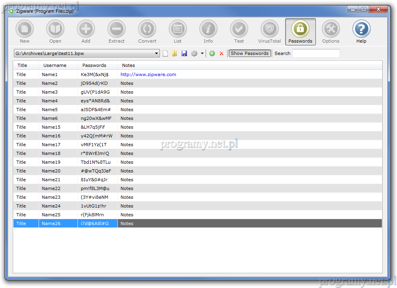Open the http://www.zipware.com link
This screenshot has height=288, width=397.
pos(148,74)
